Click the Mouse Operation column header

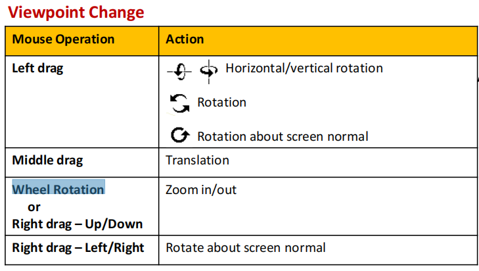(x=63, y=39)
